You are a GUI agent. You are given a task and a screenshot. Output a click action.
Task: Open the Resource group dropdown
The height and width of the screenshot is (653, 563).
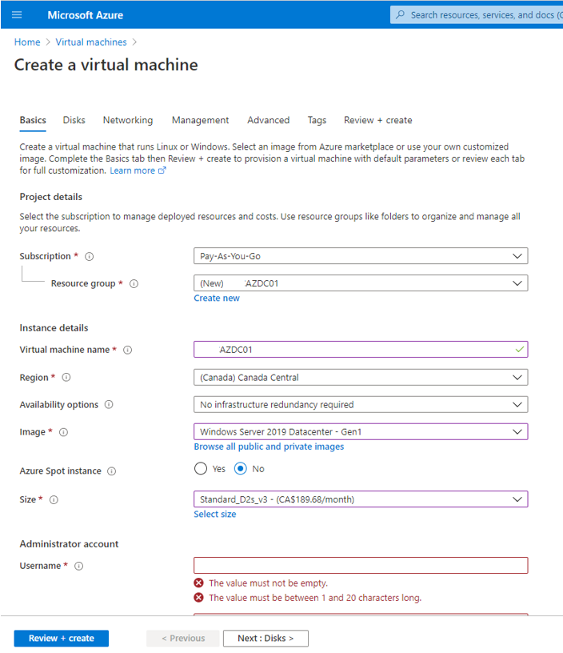(361, 283)
